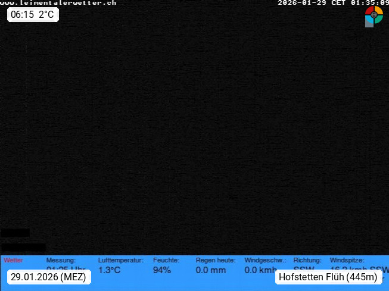
Task: Click the Hofstetten Flüh (445m) location label
Action: (x=328, y=277)
